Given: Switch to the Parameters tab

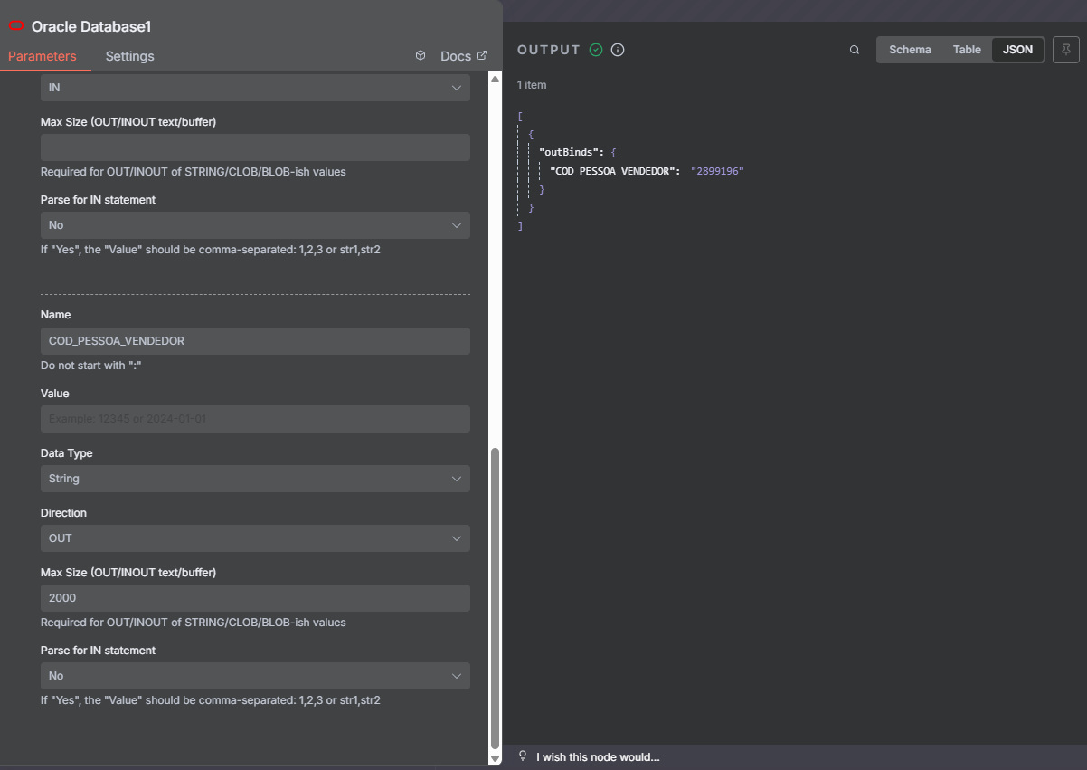Looking at the screenshot, I should (x=43, y=56).
